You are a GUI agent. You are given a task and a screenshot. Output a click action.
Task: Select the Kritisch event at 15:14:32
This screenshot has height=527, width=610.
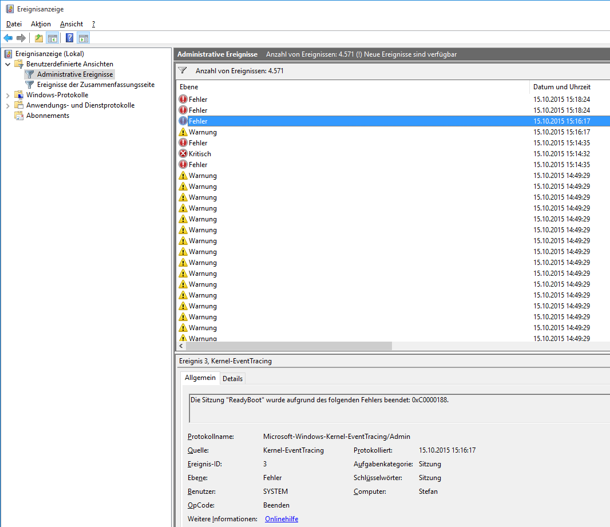(394, 153)
